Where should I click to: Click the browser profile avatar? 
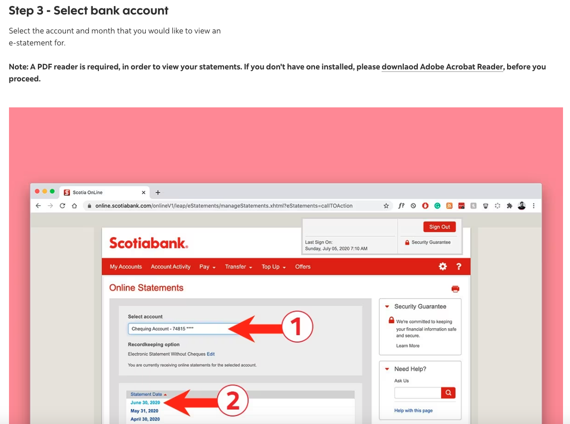[x=522, y=206]
